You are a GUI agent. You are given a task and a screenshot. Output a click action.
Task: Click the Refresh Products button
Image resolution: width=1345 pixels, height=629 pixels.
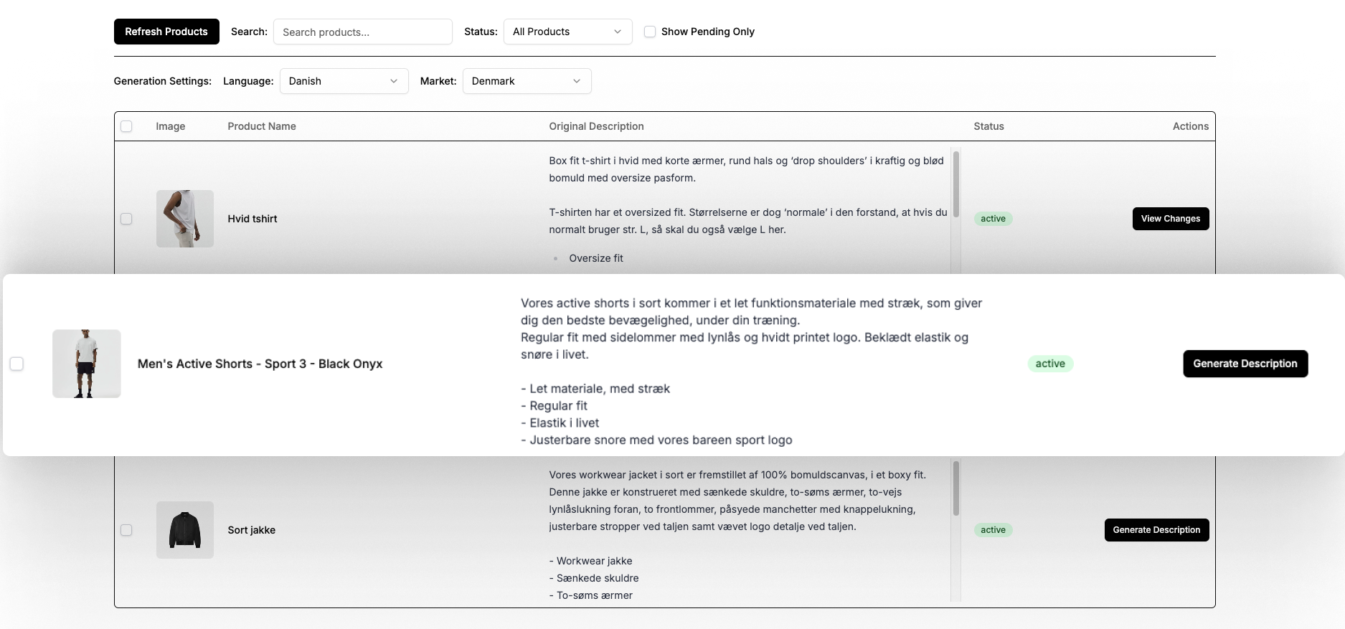[166, 32]
